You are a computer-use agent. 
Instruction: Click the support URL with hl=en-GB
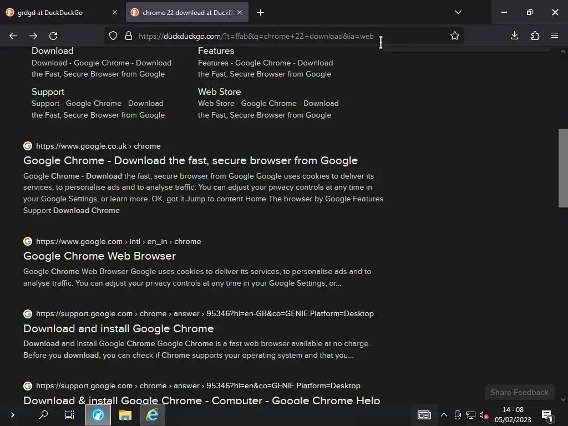coord(205,314)
